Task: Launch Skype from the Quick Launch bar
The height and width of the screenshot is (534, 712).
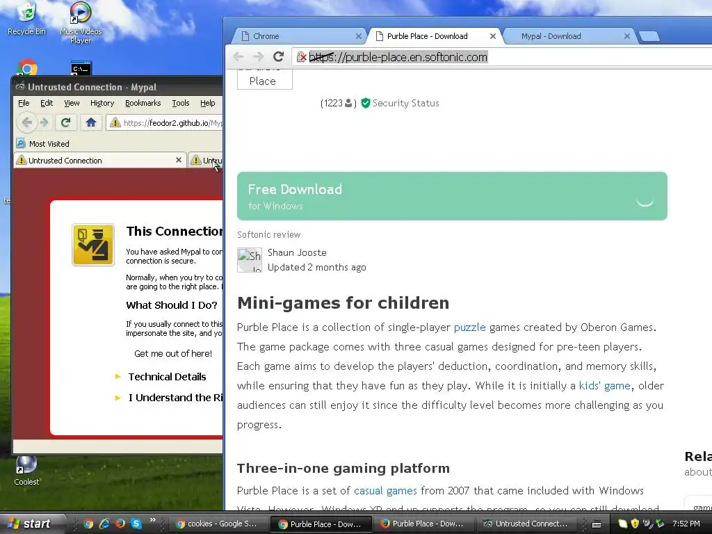Action: coord(136,524)
